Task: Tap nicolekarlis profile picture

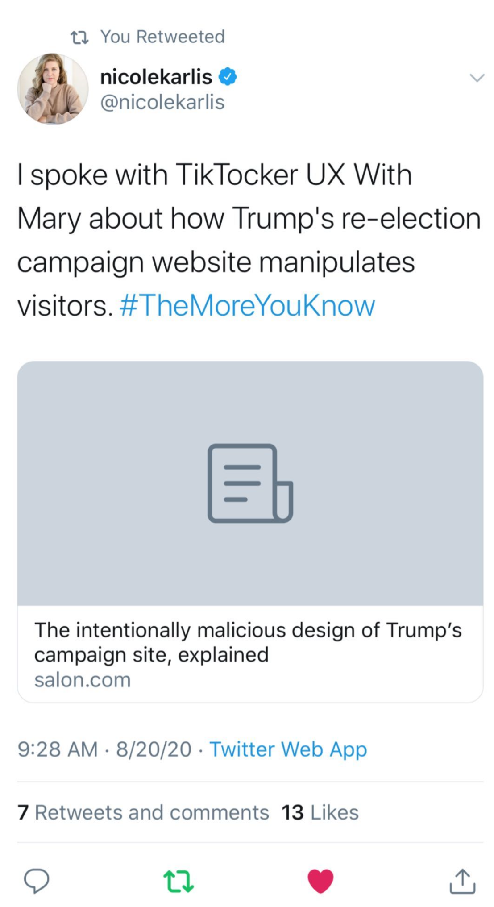Action: (x=53, y=89)
